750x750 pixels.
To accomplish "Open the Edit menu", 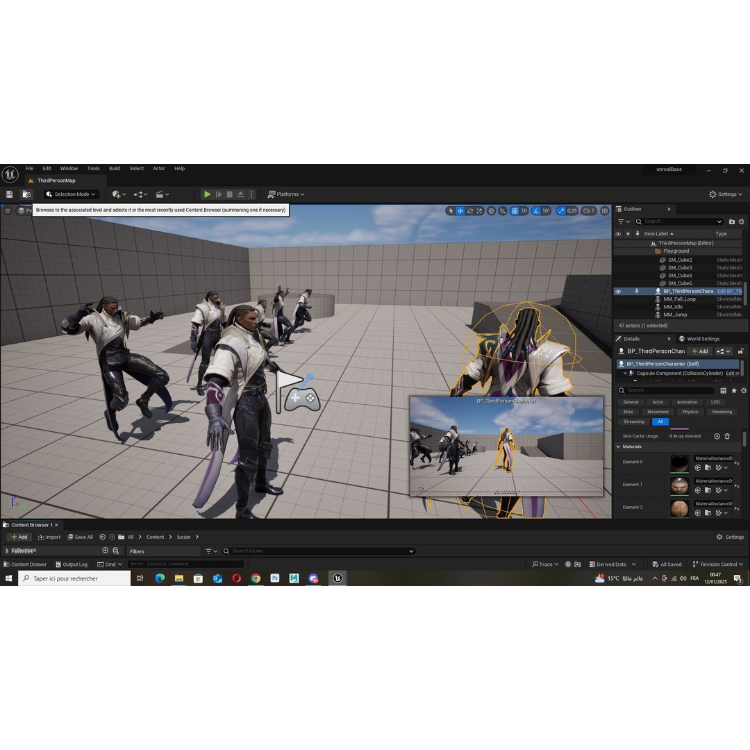I will (x=47, y=168).
